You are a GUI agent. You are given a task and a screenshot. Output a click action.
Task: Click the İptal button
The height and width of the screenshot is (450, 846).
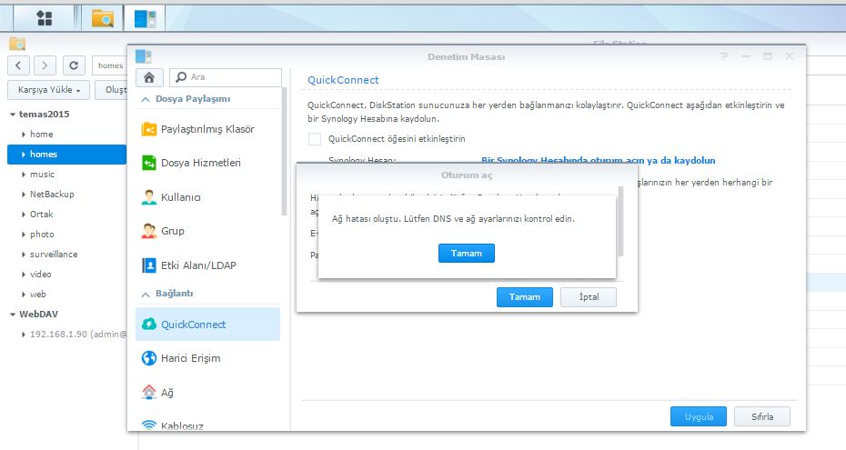coord(587,297)
